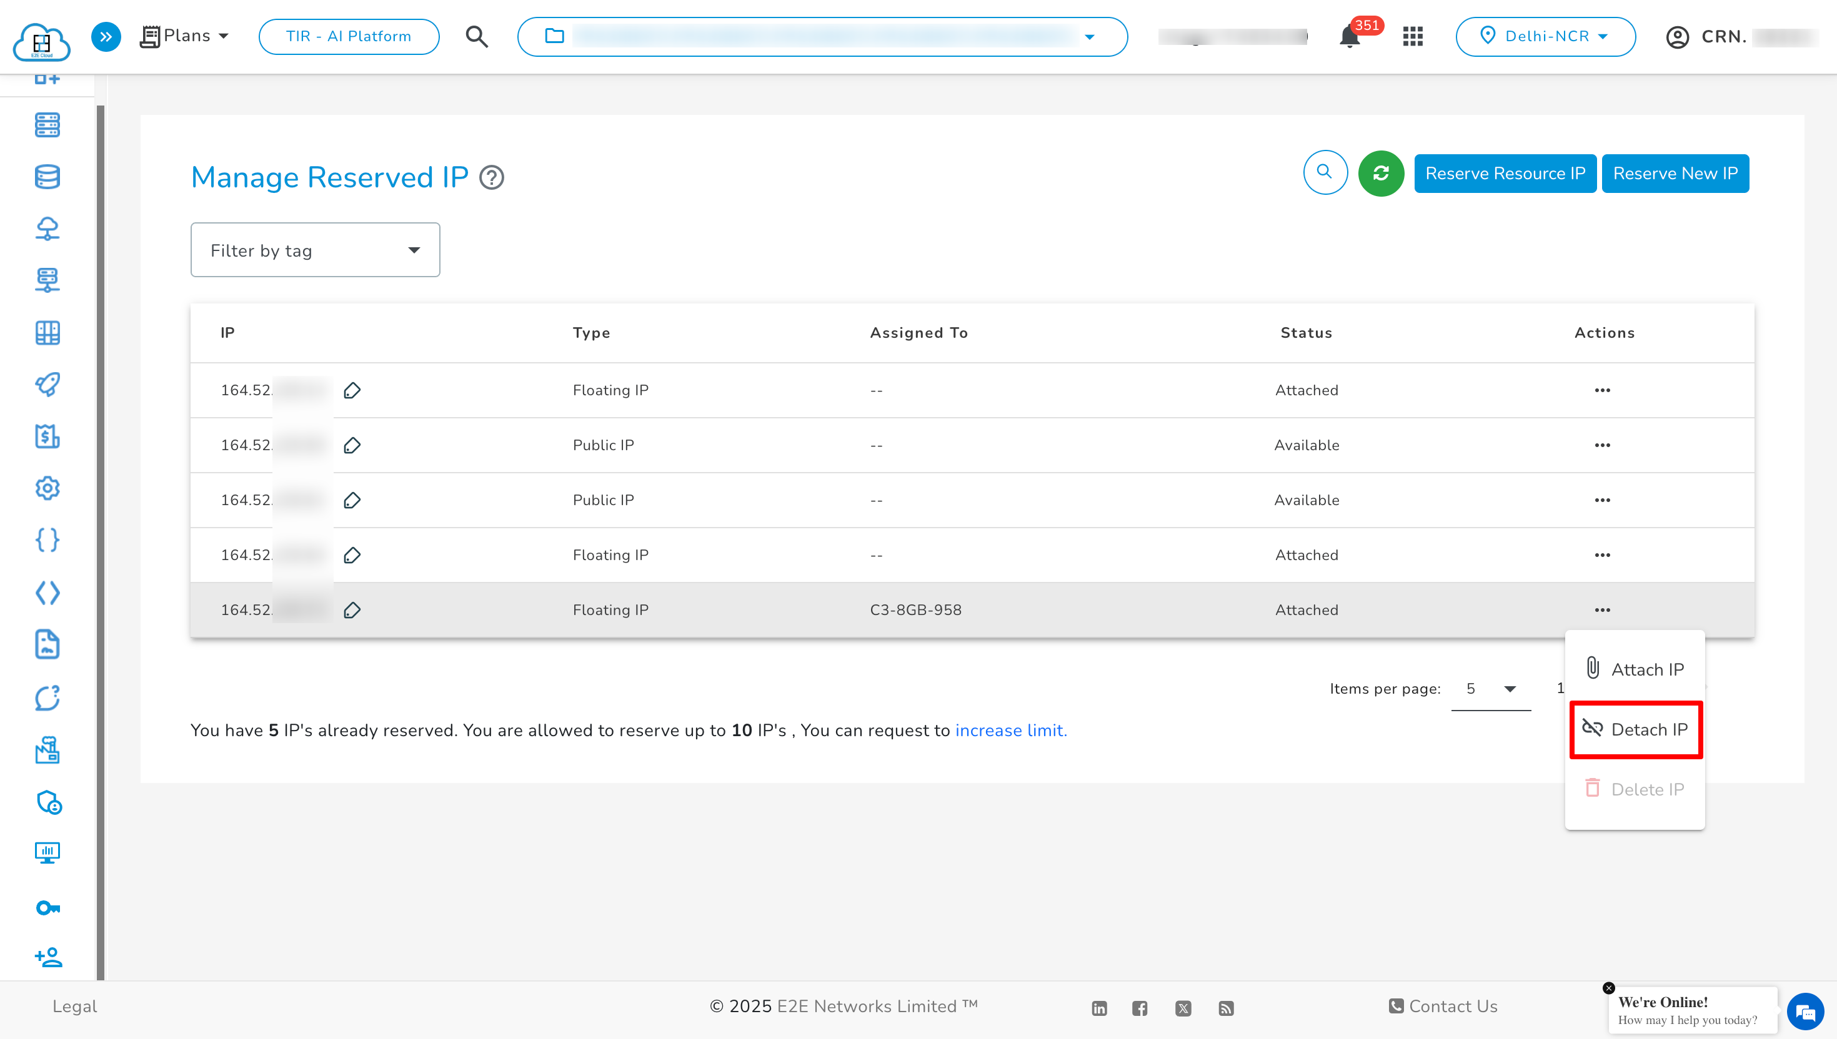Image resolution: width=1837 pixels, height=1039 pixels.
Task: Close the We're Online chat popup
Action: (1608, 988)
